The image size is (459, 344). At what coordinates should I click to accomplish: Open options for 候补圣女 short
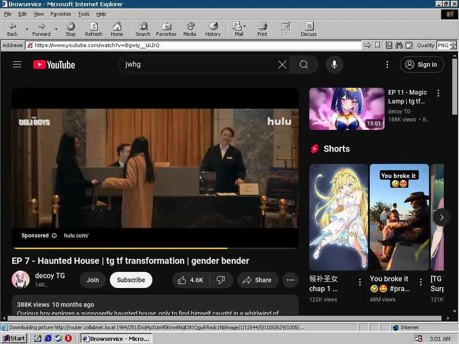pos(360,282)
